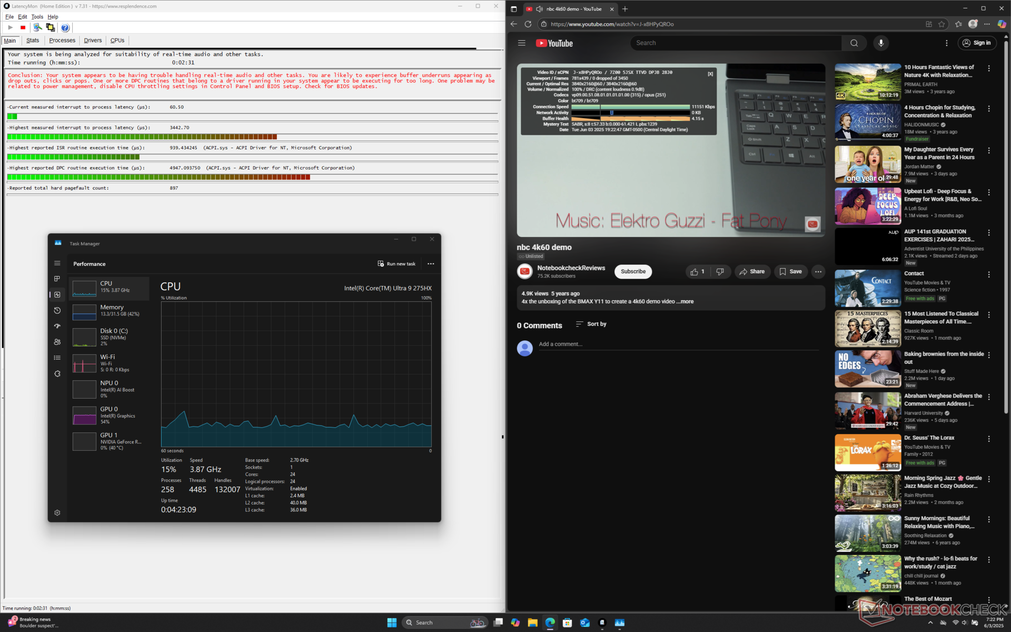The width and height of the screenshot is (1011, 632).
Task: Close the stats for nerds overlay
Action: point(710,74)
